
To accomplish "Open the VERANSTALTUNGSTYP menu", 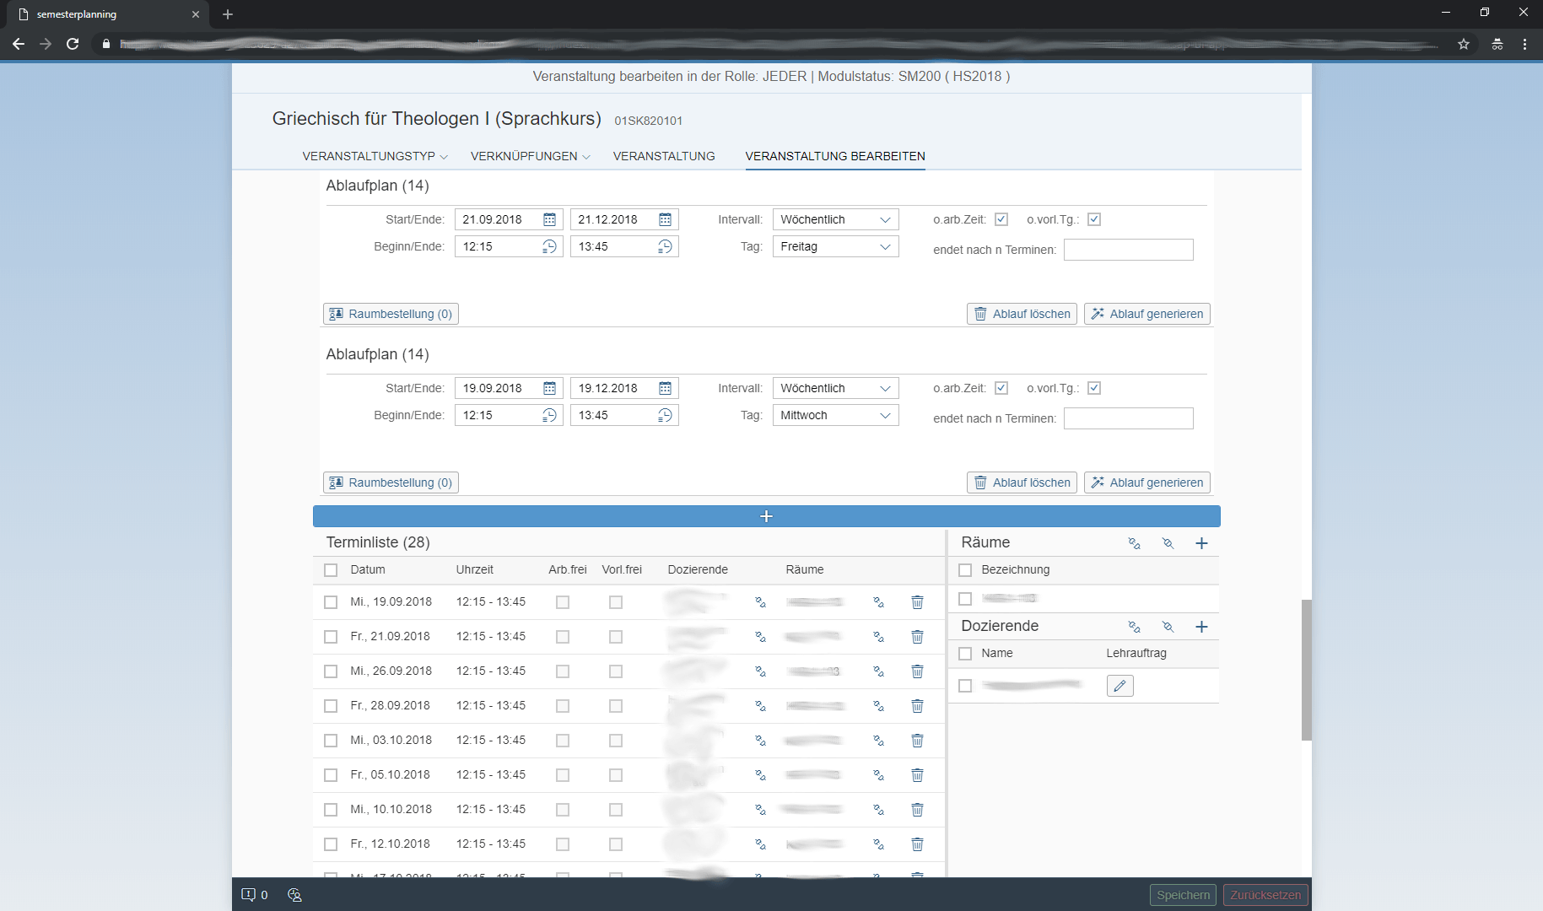I will point(374,156).
